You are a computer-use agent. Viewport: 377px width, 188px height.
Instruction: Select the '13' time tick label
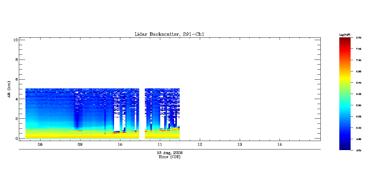(x=239, y=144)
